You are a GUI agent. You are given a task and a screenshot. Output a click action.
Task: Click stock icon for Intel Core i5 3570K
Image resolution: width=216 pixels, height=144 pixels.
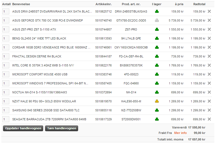coord(157,65)
